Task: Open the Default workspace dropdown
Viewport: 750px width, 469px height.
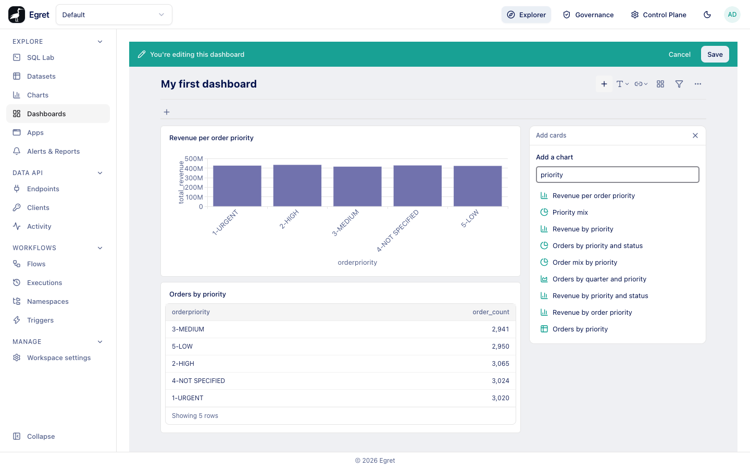Action: pos(114,15)
